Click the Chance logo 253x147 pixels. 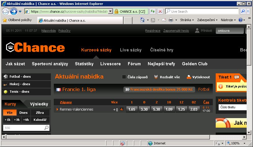[x=36, y=47]
